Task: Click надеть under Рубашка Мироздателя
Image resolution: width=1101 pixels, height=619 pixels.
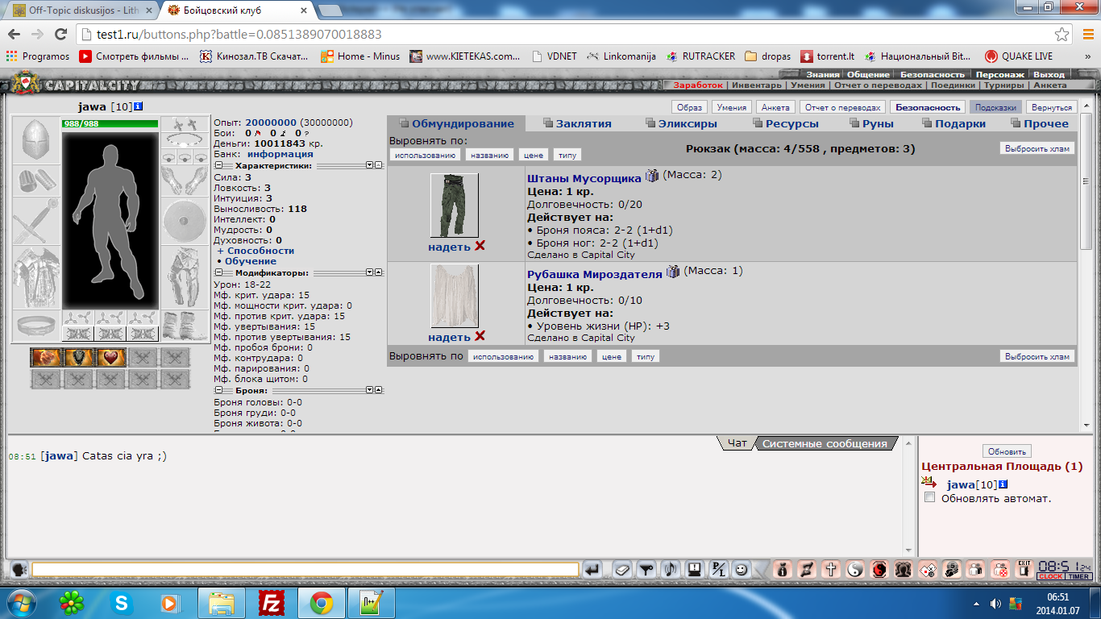Action: click(449, 337)
